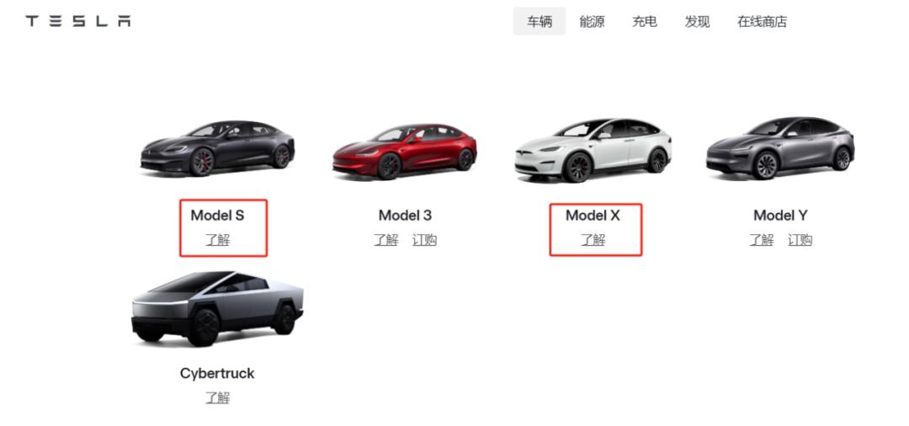Click 了解 under Cybertruck
This screenshot has width=909, height=426.
point(217,397)
